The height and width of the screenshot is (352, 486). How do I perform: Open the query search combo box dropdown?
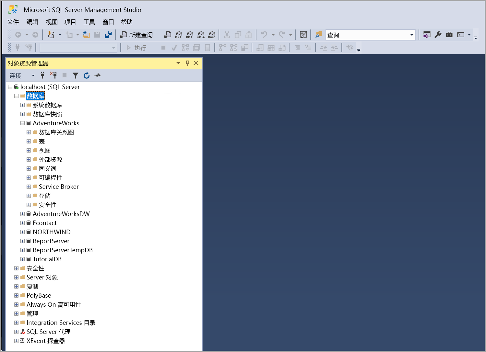(412, 35)
